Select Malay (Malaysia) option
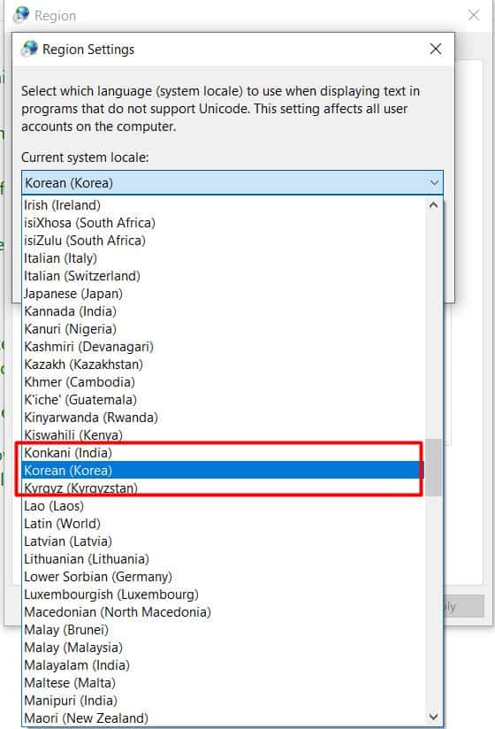Screen dimensions: 495x729 point(224,648)
